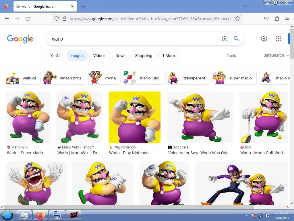Open the Firefox taskbar button
The image size is (294, 221).
tap(40, 215)
